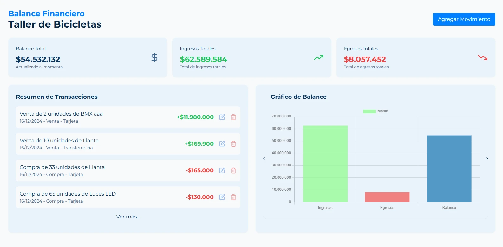The height and width of the screenshot is (247, 503).
Task: Delete the Compra de 33 unidades de Llanta entry
Action: [233, 170]
